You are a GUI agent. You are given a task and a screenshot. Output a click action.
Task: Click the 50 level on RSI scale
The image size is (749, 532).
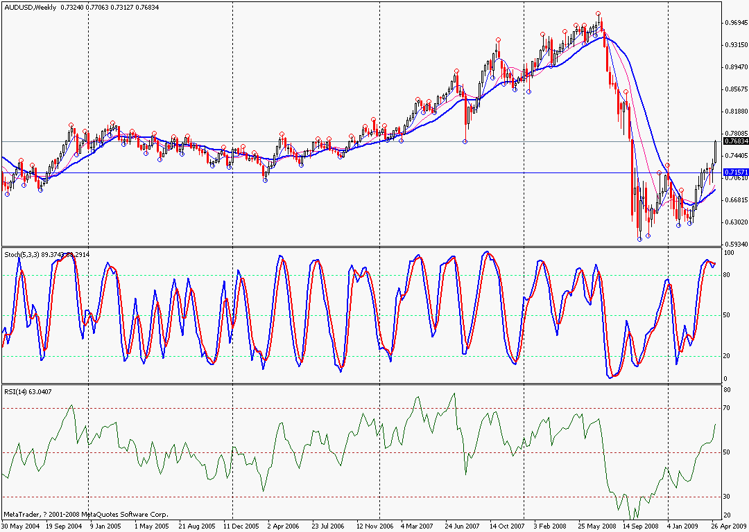[x=727, y=452]
